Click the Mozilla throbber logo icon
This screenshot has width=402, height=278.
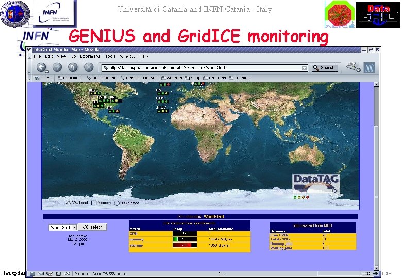click(370, 67)
